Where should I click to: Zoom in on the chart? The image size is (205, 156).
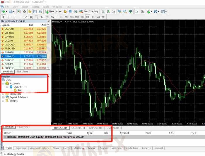[119, 12]
